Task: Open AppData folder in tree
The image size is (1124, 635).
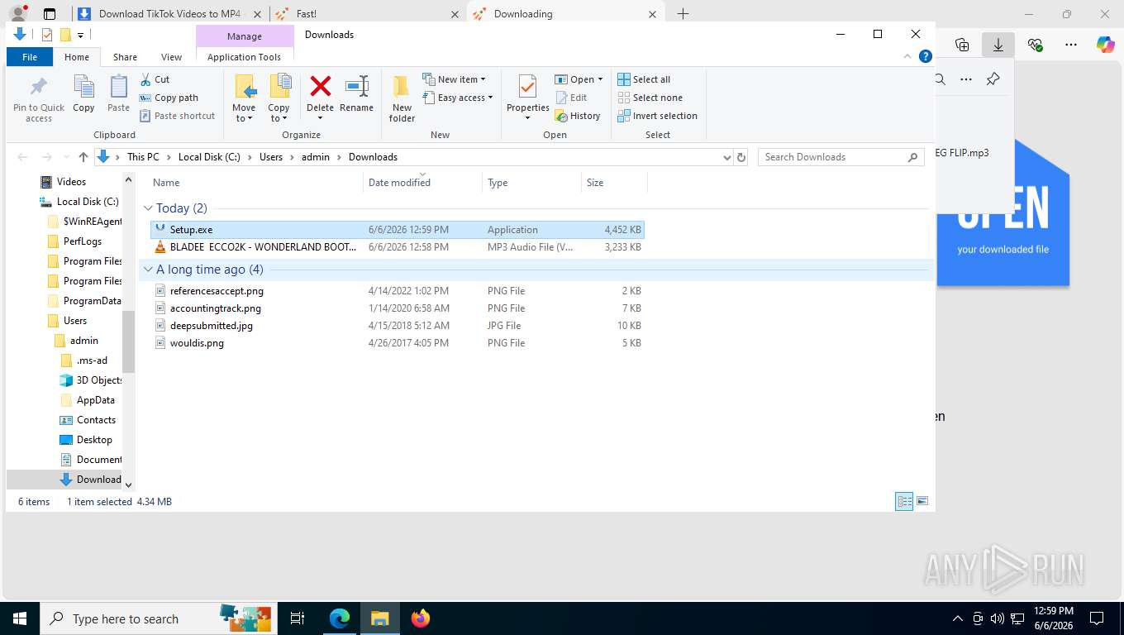Action: click(96, 400)
